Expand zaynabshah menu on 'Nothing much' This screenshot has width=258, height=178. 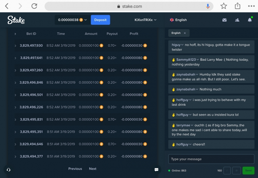(197, 89)
